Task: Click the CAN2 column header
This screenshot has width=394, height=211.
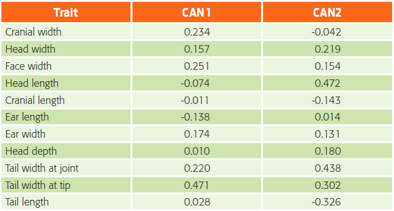Action: click(327, 12)
